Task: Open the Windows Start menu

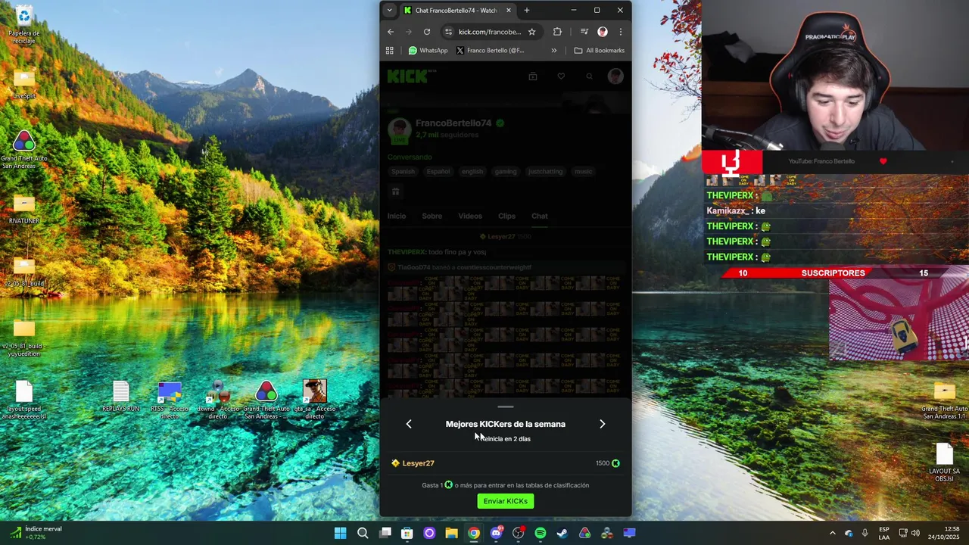Action: click(x=341, y=533)
